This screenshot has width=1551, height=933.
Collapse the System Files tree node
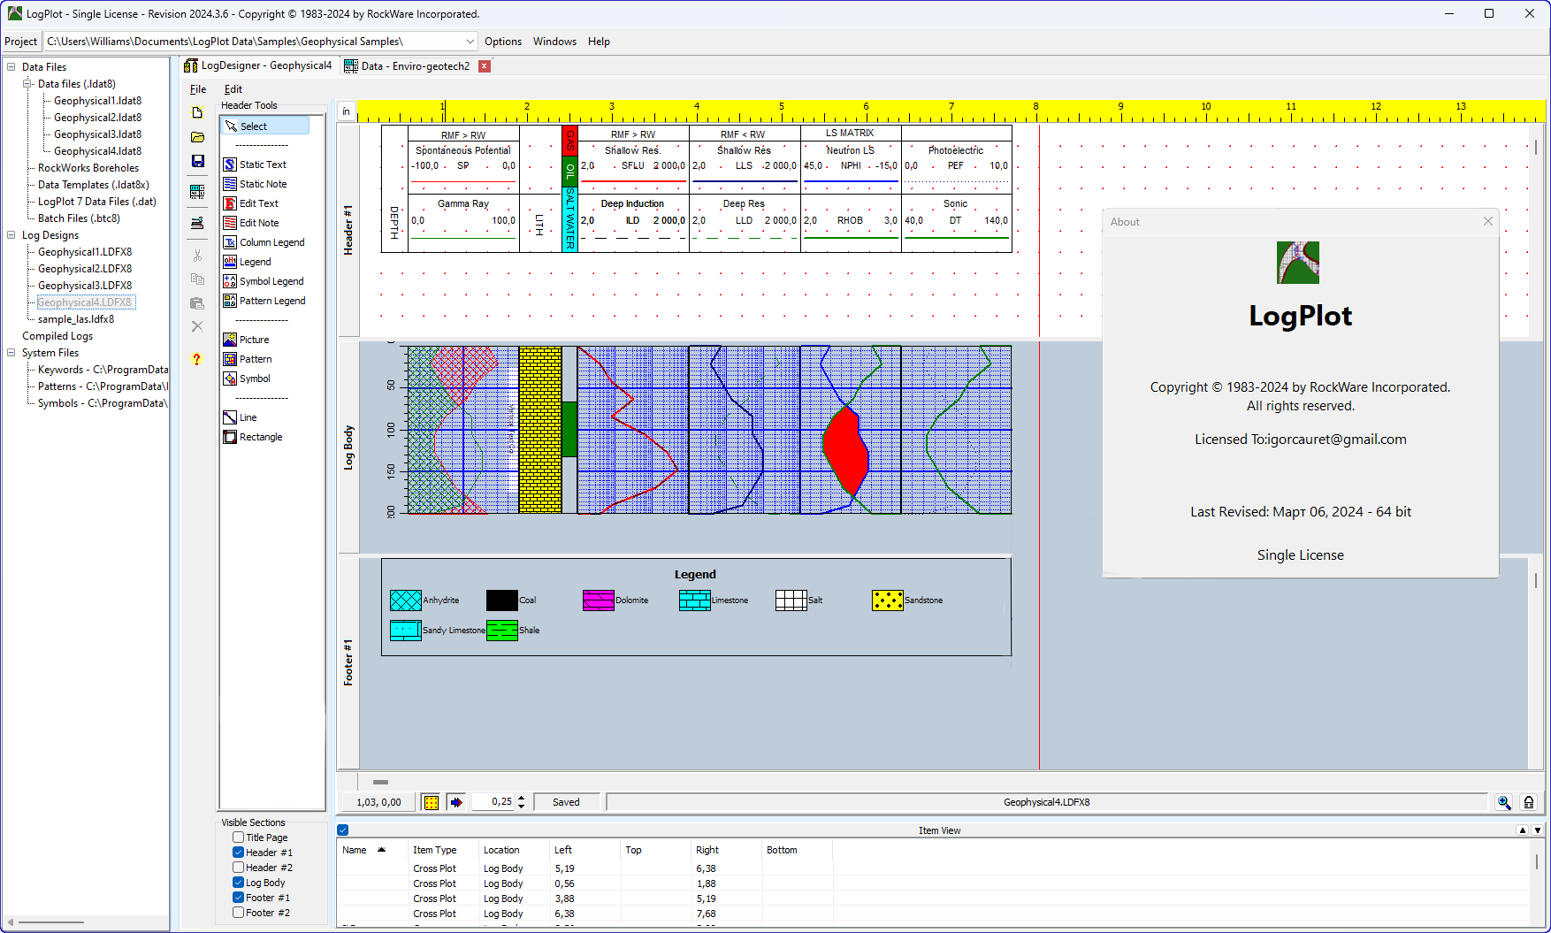(11, 353)
